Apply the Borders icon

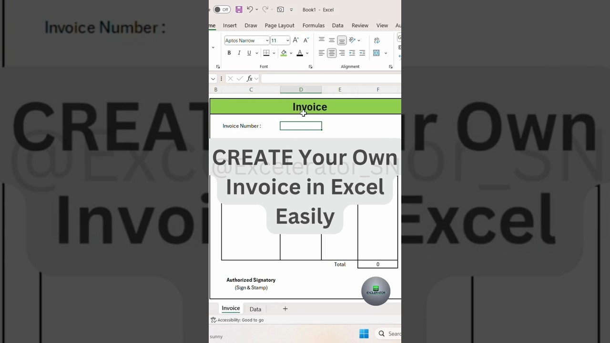(x=266, y=53)
